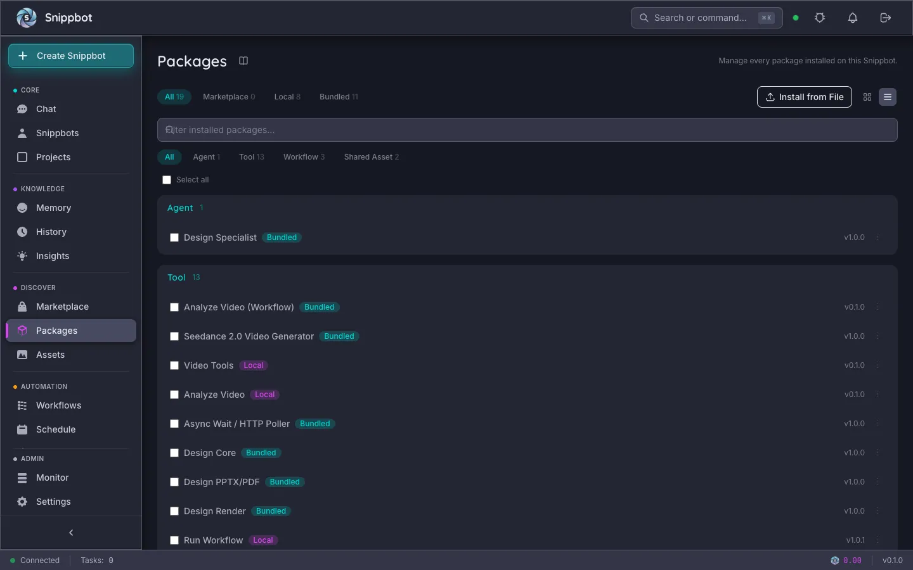Screen dimensions: 913x570
Task: Go to Projects in the sidebar
Action: pos(71,157)
